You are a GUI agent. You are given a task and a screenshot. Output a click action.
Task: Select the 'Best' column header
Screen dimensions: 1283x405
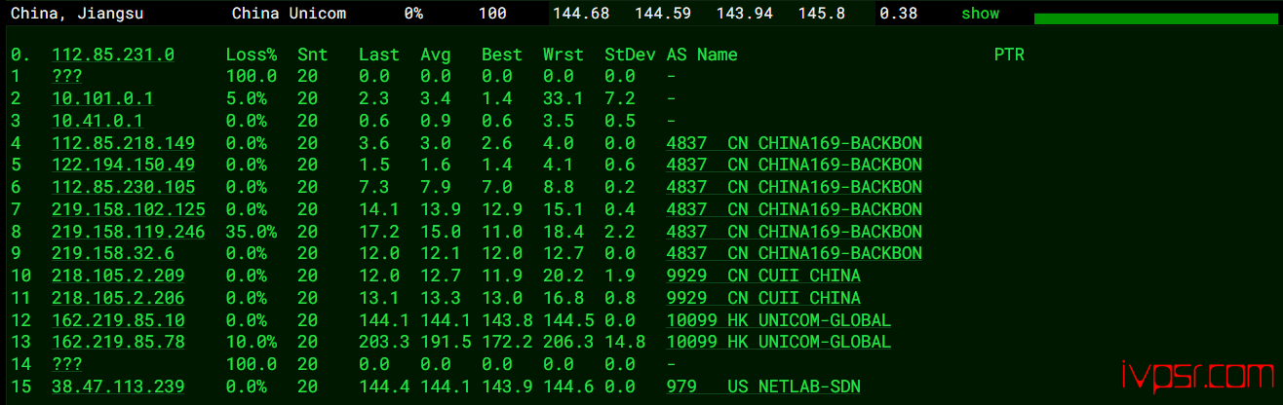pyautogui.click(x=502, y=55)
